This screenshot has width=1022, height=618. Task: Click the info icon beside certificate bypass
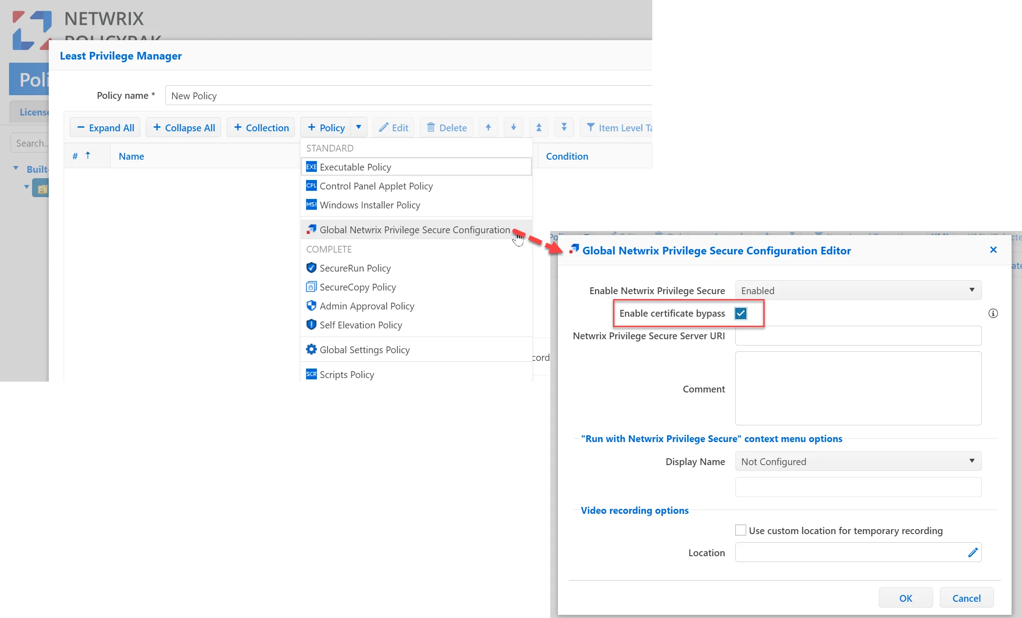click(x=993, y=314)
